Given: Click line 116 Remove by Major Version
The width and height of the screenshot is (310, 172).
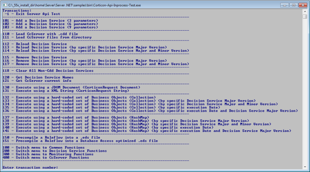Looking at the screenshot, I should pos(84,61).
